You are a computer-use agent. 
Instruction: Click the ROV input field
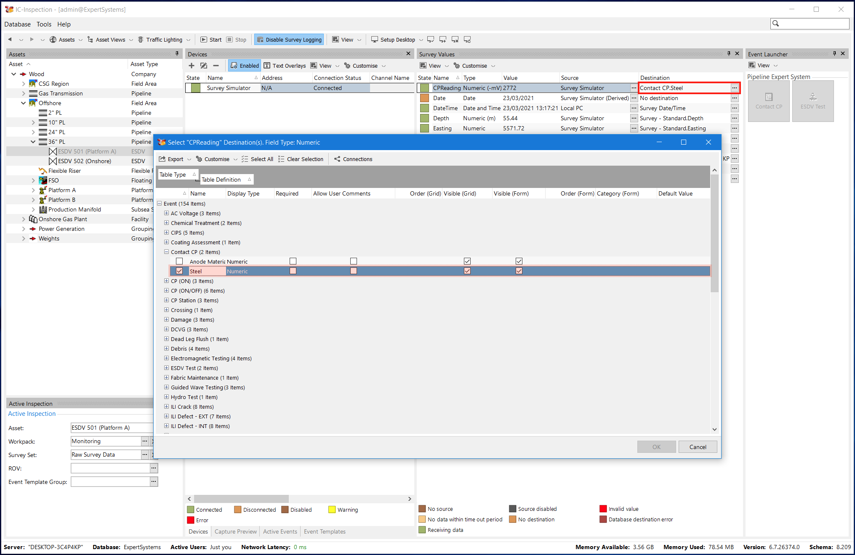(x=110, y=468)
